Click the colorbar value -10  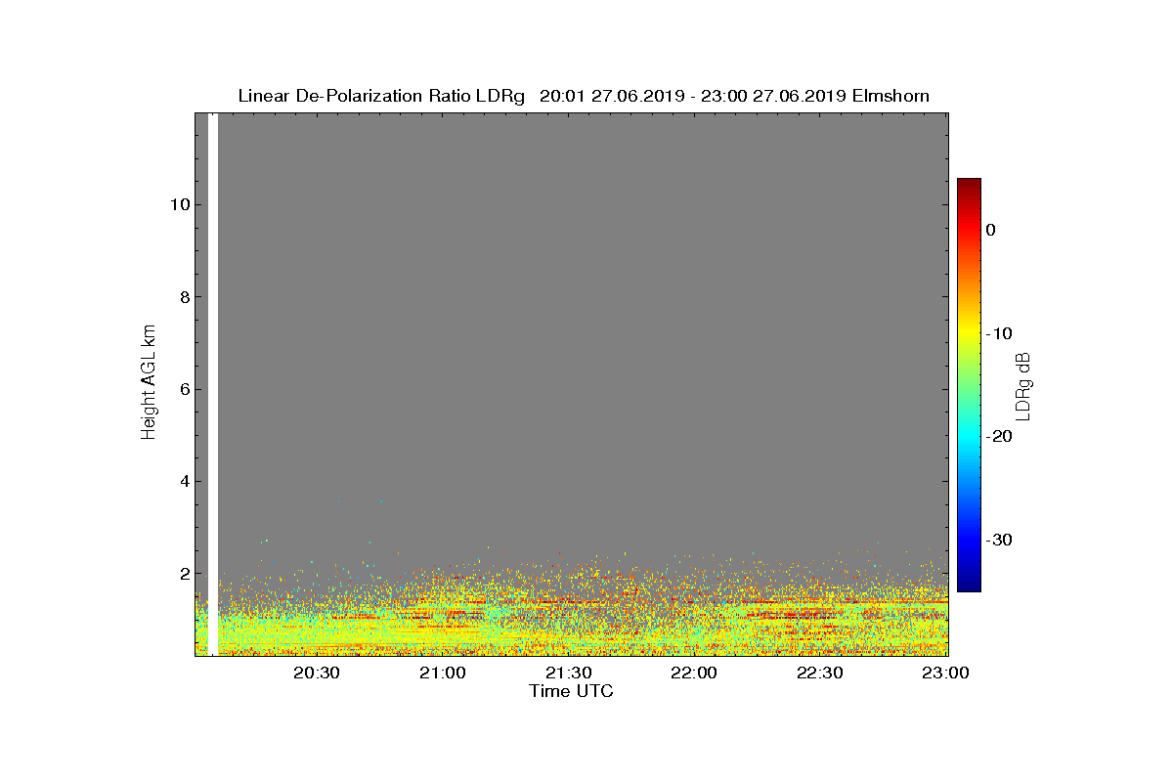[998, 333]
